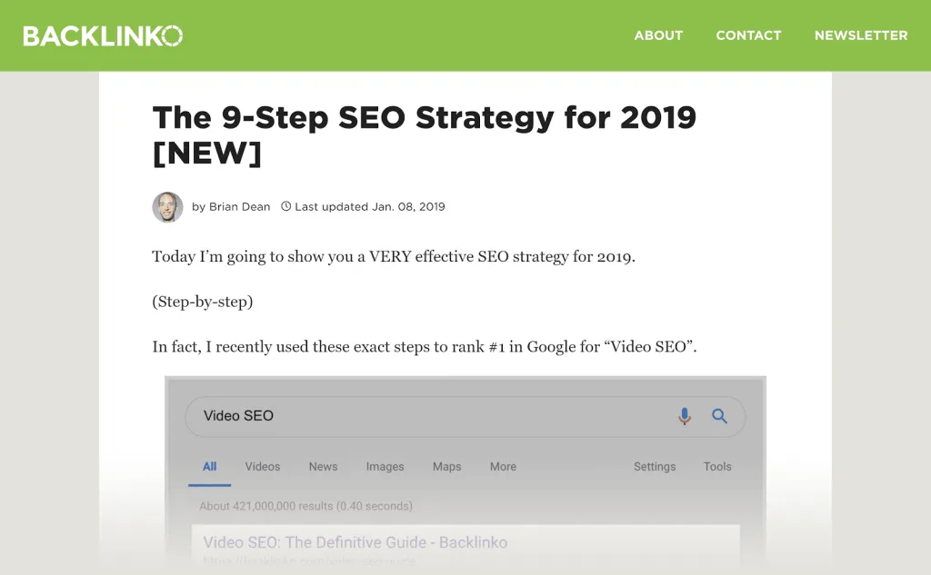Switch to the Maps tab
Image resolution: width=931 pixels, height=575 pixels.
[446, 467]
